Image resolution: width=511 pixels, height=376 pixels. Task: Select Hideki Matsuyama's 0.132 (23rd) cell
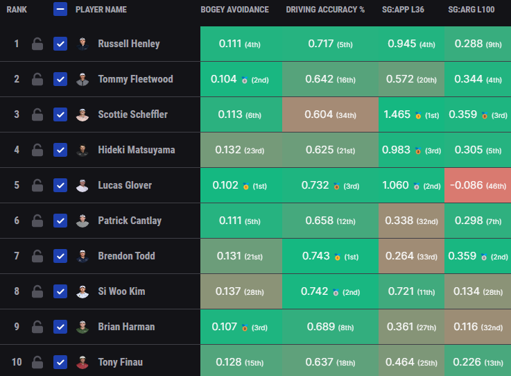(241, 150)
